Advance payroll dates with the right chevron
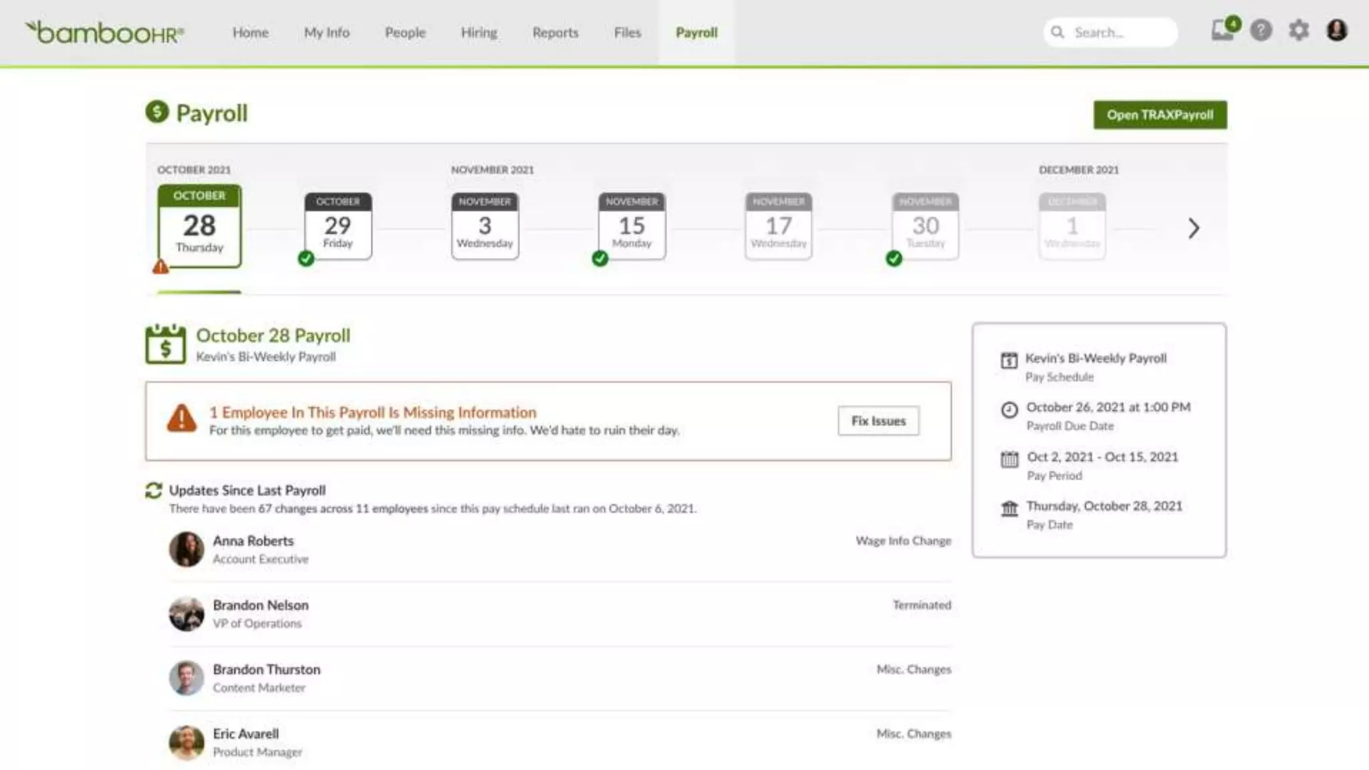The width and height of the screenshot is (1369, 770). pyautogui.click(x=1193, y=229)
